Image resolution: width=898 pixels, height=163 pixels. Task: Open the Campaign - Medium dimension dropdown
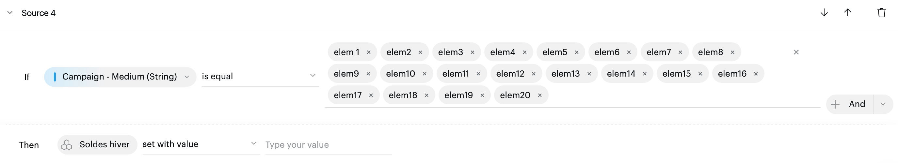[x=187, y=77]
